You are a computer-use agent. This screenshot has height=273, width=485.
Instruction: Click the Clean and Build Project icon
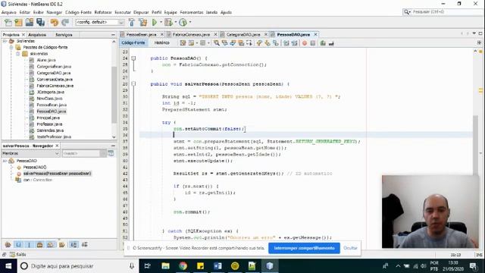pyautogui.click(x=142, y=22)
